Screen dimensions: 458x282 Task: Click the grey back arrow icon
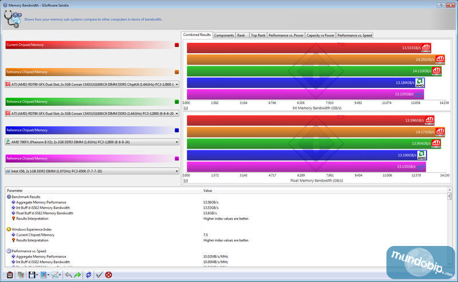click(68, 275)
